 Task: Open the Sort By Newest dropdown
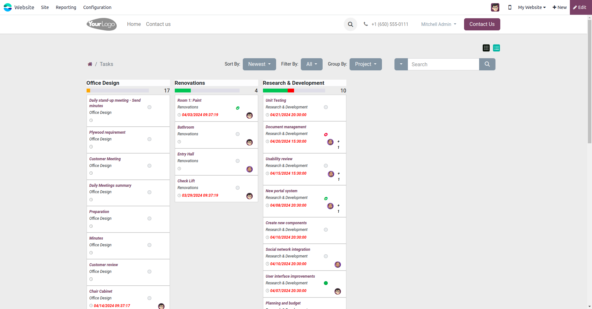[x=259, y=64]
